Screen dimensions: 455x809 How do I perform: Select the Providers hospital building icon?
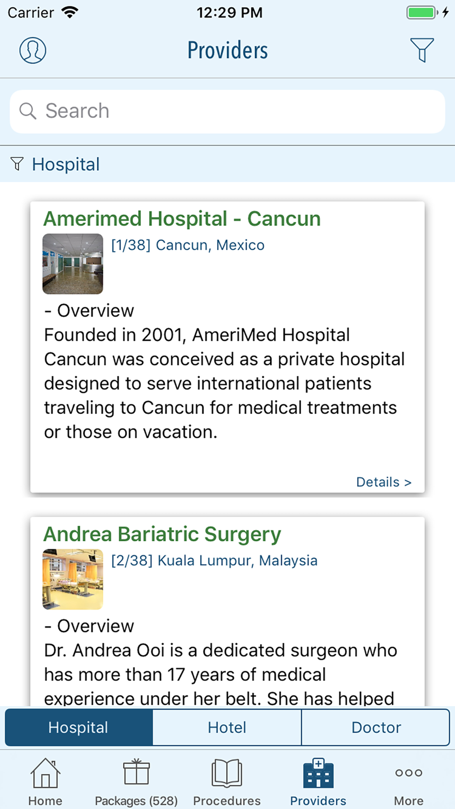click(318, 773)
